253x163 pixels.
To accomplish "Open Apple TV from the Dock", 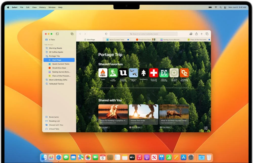I will point(132,157).
